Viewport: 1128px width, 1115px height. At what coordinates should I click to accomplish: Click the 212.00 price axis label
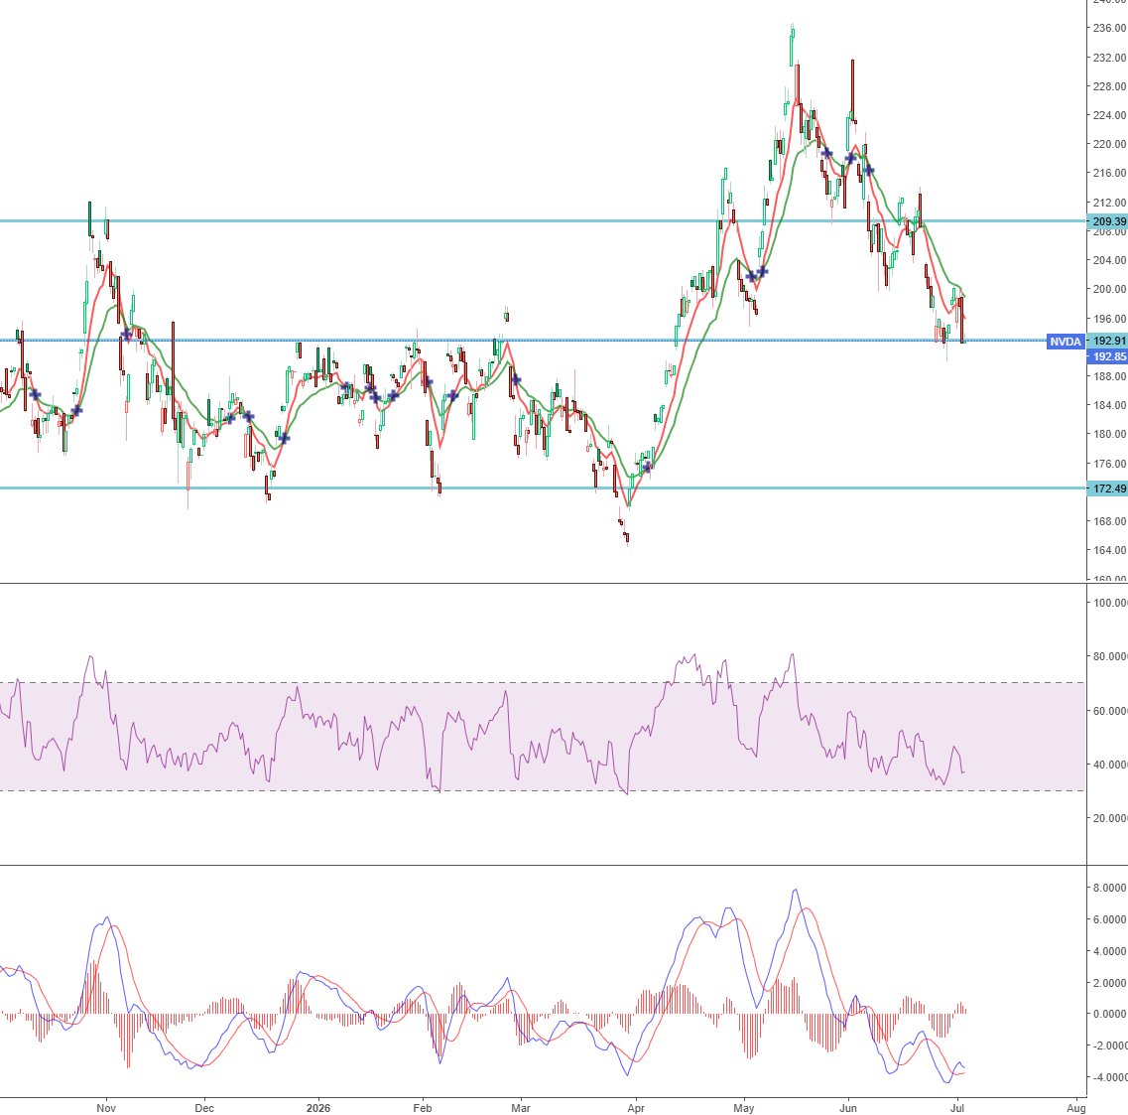pos(1109,203)
